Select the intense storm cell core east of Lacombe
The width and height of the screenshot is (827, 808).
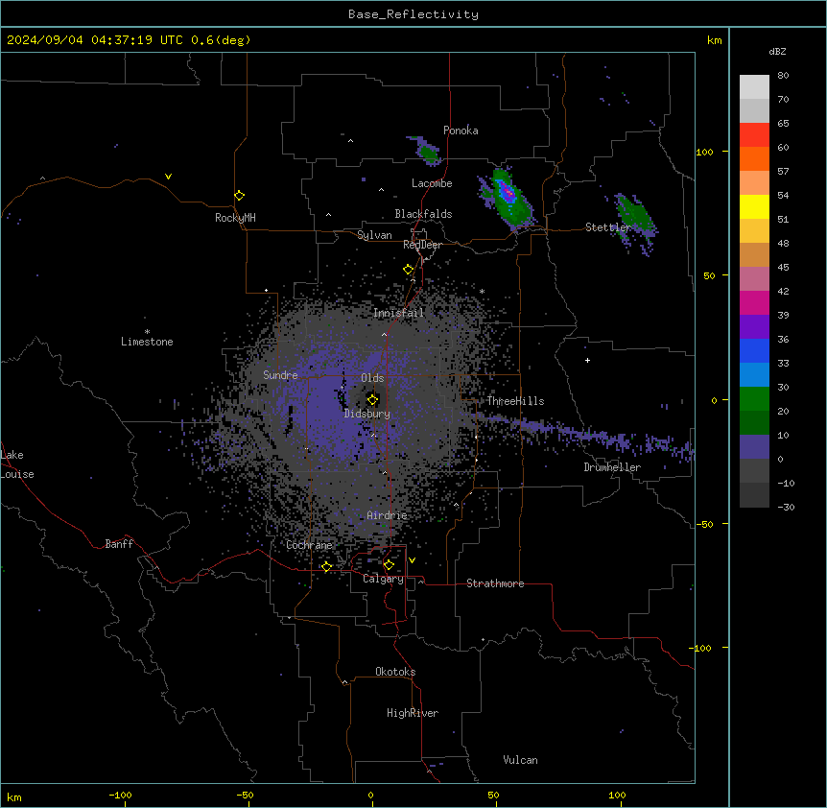pyautogui.click(x=508, y=193)
